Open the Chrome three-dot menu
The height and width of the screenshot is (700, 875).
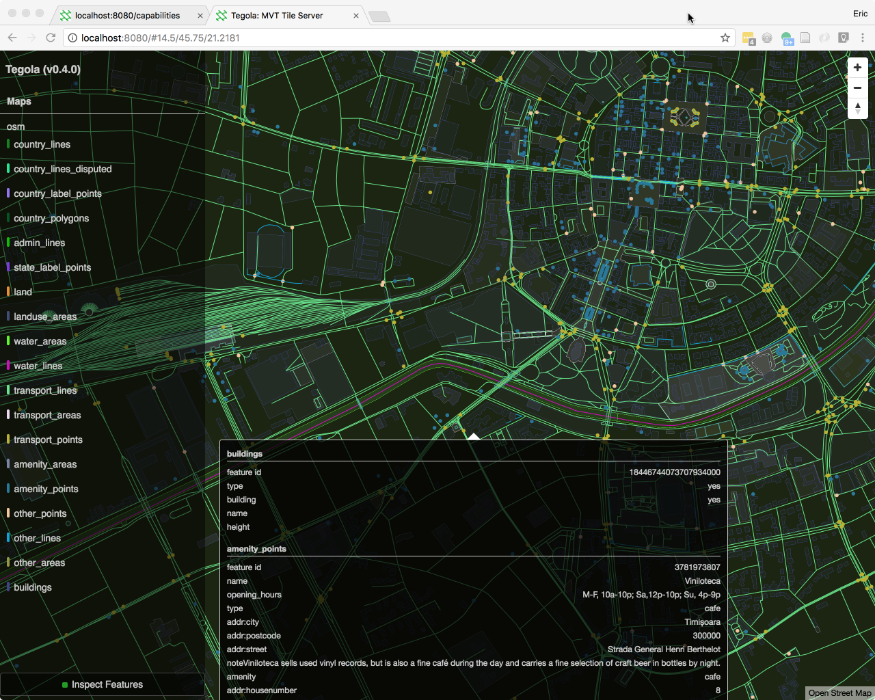point(863,38)
